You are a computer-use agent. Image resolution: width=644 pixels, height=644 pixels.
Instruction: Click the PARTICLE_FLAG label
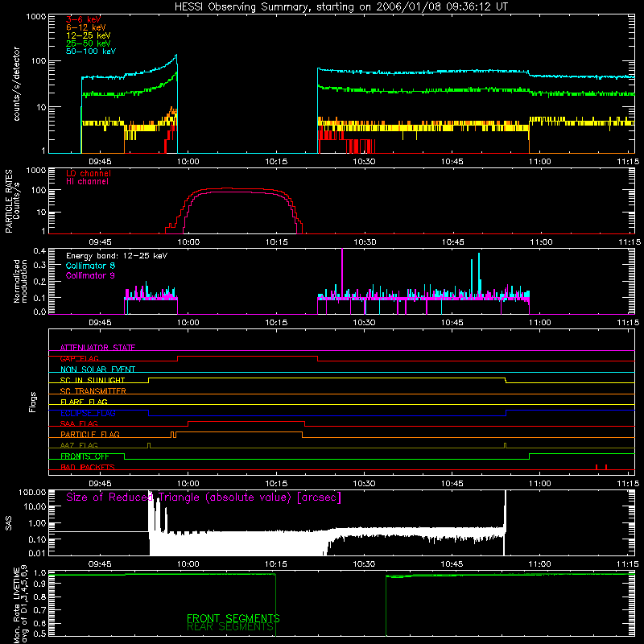pyautogui.click(x=90, y=434)
